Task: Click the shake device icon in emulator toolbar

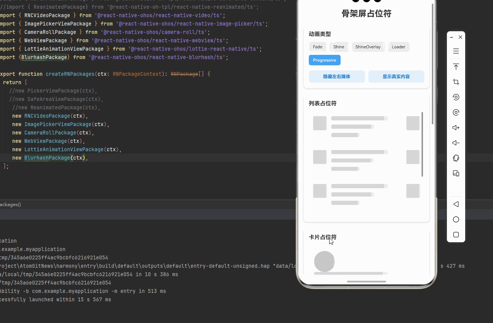Action: click(456, 158)
